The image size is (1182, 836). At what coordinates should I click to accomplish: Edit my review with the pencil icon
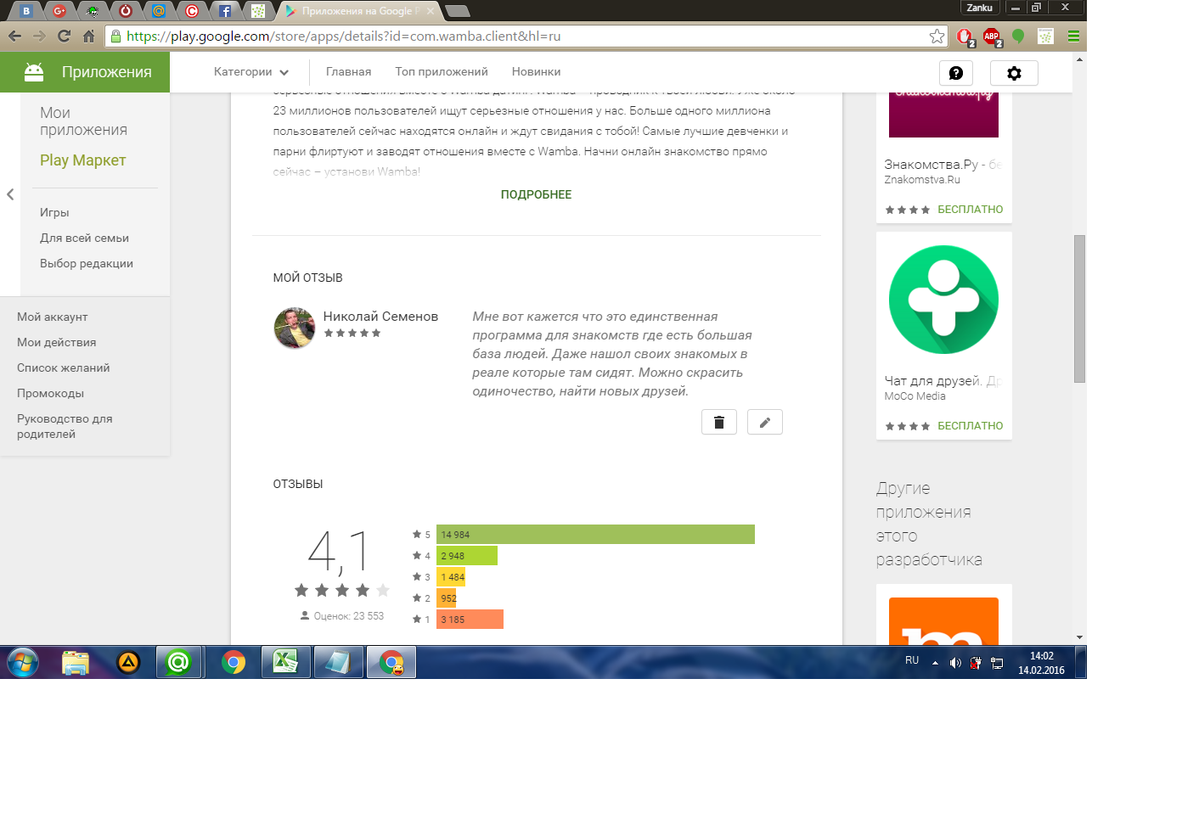(x=764, y=422)
